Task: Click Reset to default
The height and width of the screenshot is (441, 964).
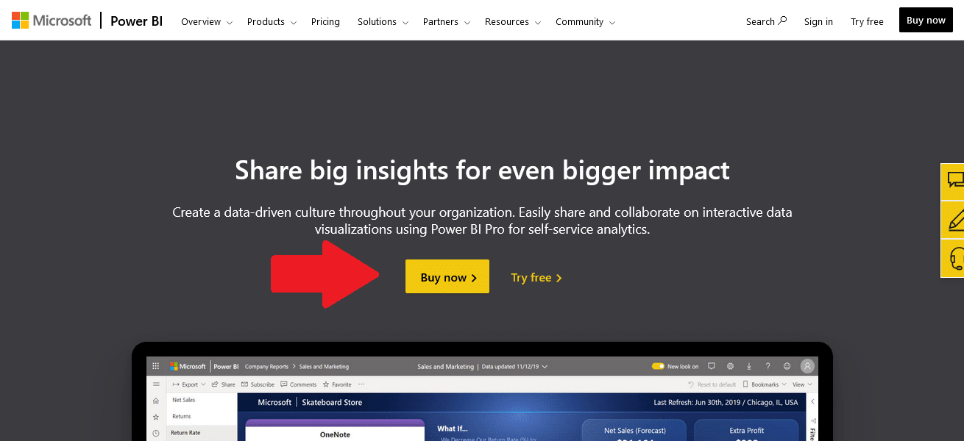Action: pos(712,384)
